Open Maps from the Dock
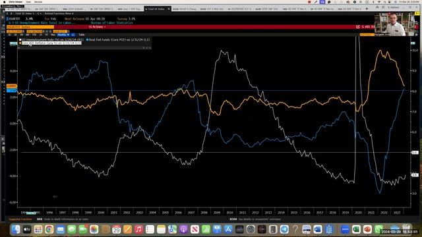The width and height of the screenshot is (422, 237). click(172, 229)
